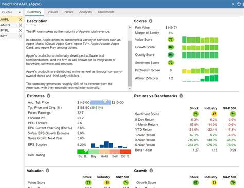Click the S&P 500 1-Year Return -4.2% value

(231, 135)
